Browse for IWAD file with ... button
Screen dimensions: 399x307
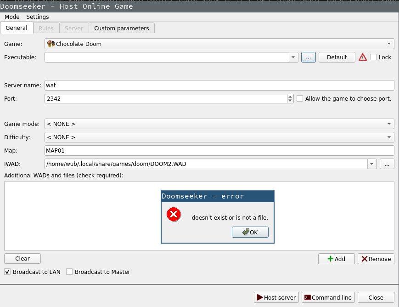(x=387, y=164)
